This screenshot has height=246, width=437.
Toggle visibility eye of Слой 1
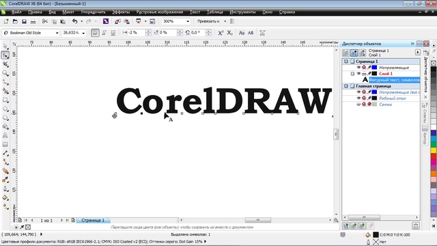358,74
